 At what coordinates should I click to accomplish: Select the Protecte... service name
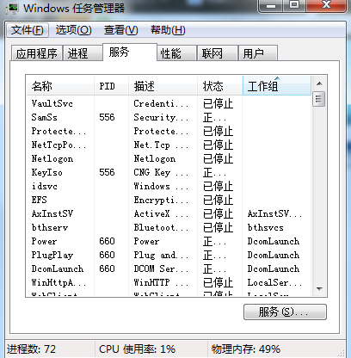coord(58,131)
